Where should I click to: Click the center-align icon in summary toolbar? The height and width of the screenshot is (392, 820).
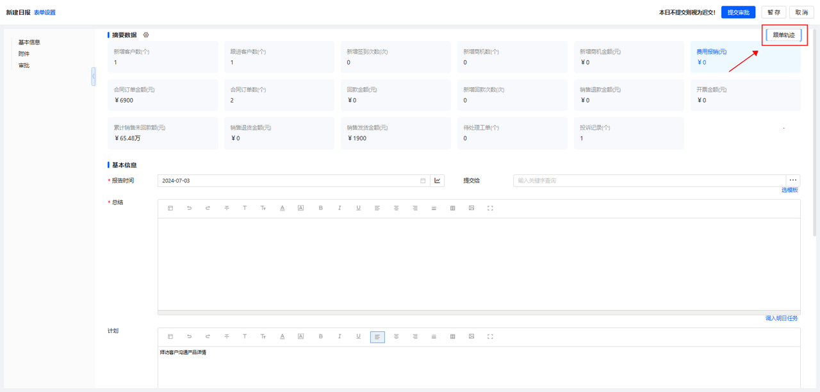395,208
